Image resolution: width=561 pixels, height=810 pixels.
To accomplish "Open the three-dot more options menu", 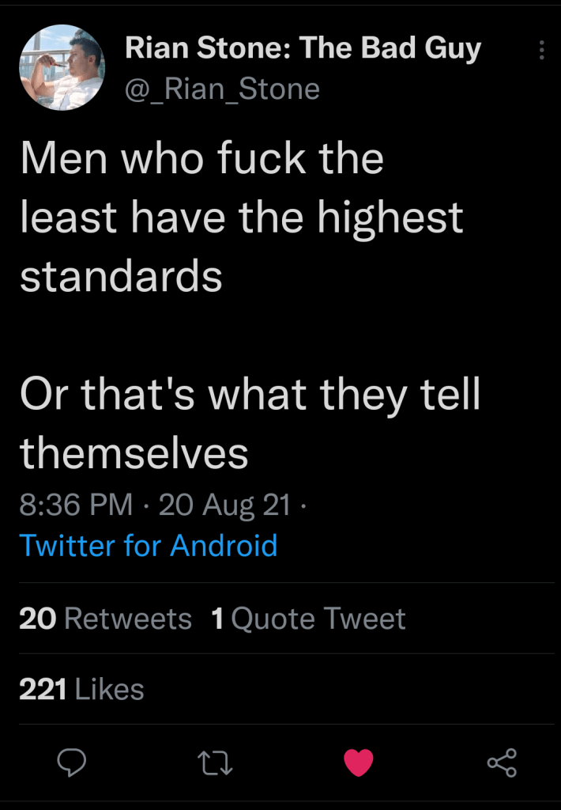I will [541, 51].
